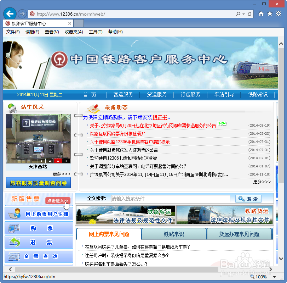Click the red China Railway logo
287x283 pixels.
(59, 59)
